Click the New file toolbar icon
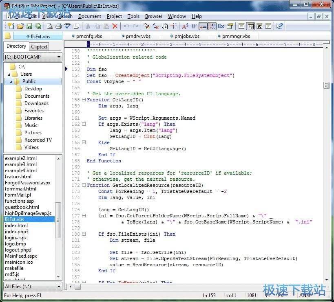The height and width of the screenshot is (302, 334). click(11, 26)
